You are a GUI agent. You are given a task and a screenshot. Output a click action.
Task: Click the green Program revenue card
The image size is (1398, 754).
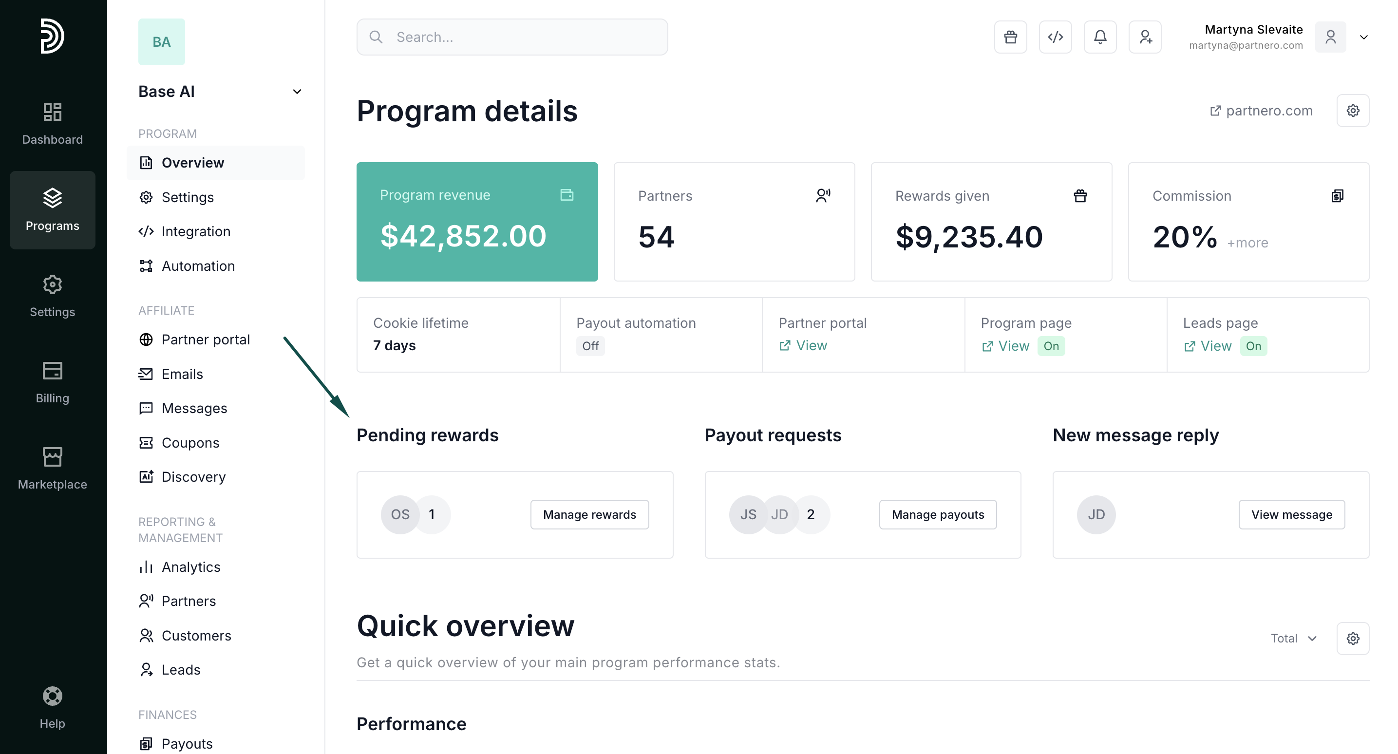click(x=477, y=222)
